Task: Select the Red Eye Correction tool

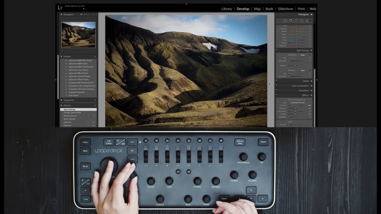Action: (x=291, y=21)
